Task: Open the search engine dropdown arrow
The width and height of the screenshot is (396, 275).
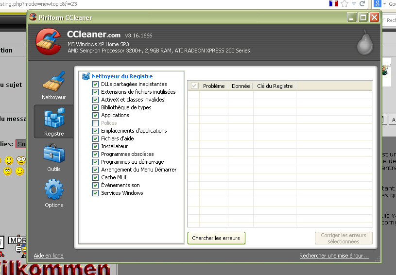Action: click(385, 3)
